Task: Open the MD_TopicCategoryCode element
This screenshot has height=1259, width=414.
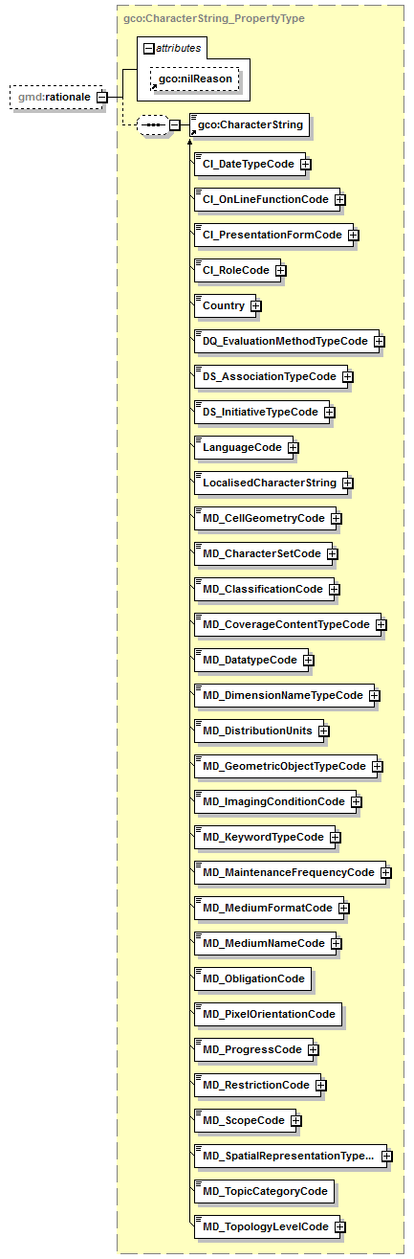Action: point(264,1192)
